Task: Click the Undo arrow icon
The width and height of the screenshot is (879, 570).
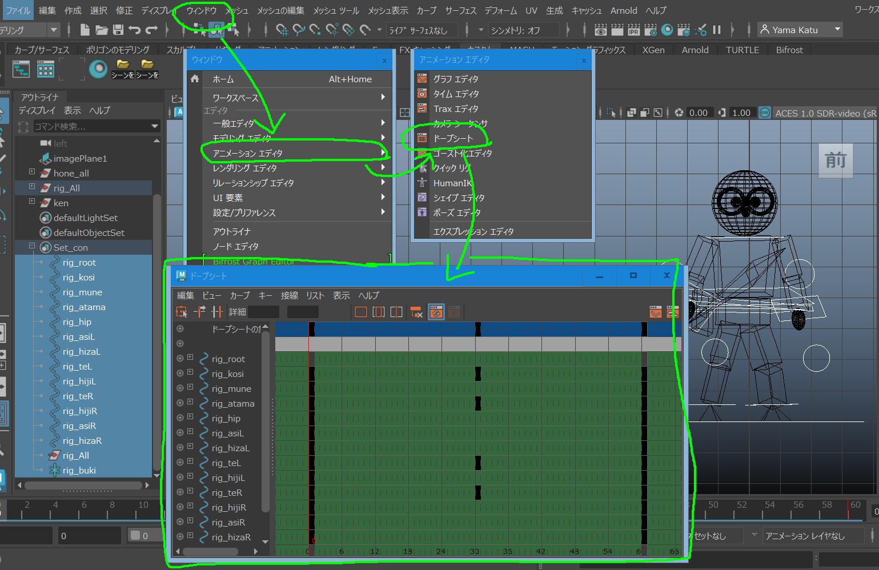Action: 135,30
